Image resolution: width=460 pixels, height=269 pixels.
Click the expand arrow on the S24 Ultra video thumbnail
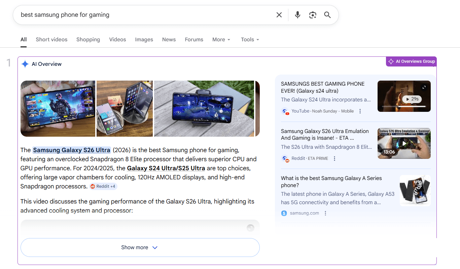pyautogui.click(x=424, y=87)
